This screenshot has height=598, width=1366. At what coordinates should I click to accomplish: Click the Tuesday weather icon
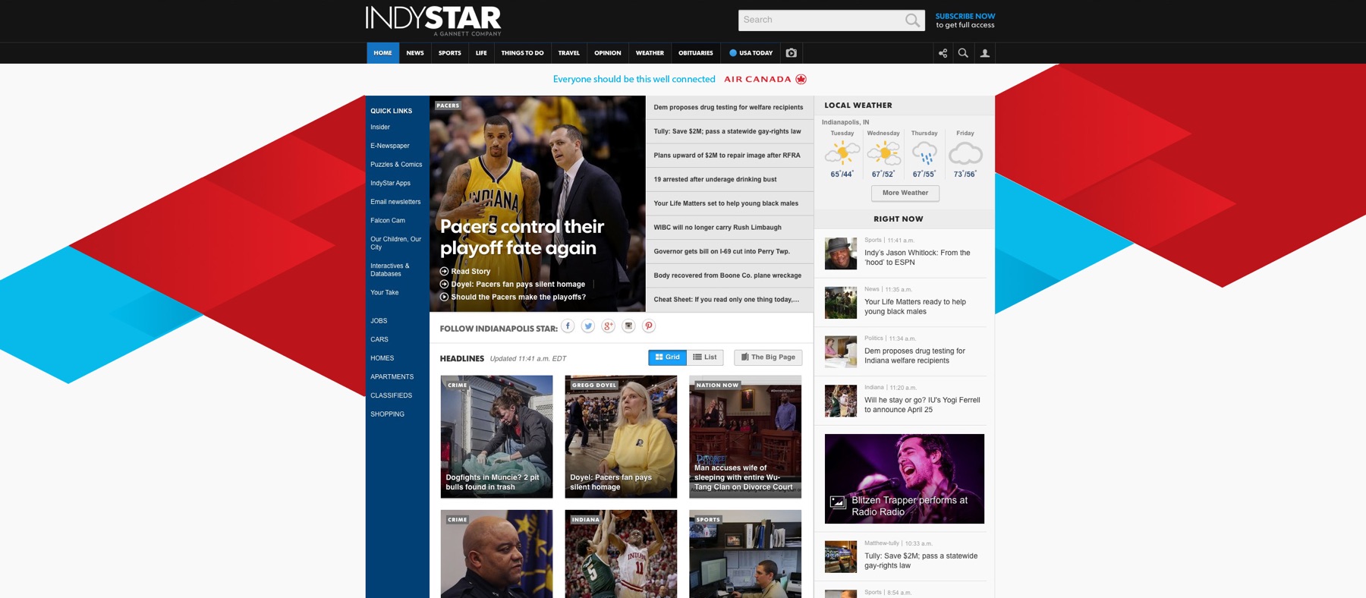842,153
